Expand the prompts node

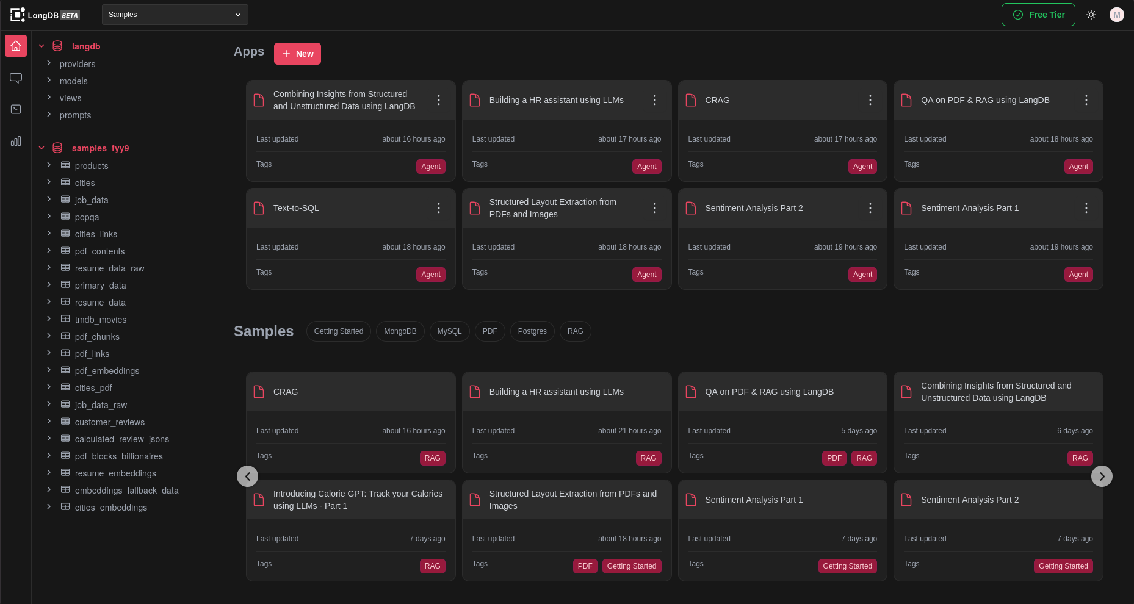click(49, 115)
